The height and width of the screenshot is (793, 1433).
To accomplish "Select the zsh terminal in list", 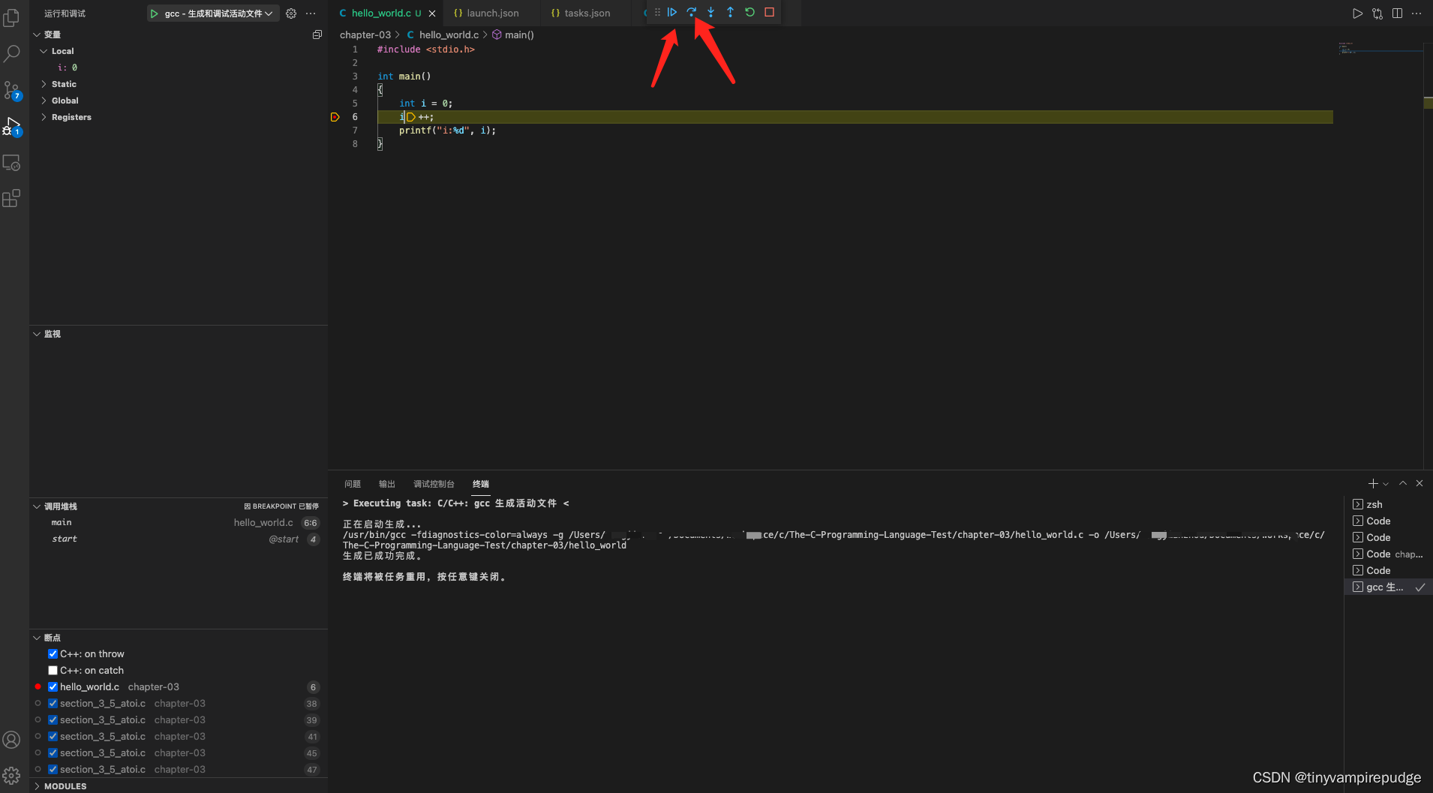I will click(x=1388, y=505).
